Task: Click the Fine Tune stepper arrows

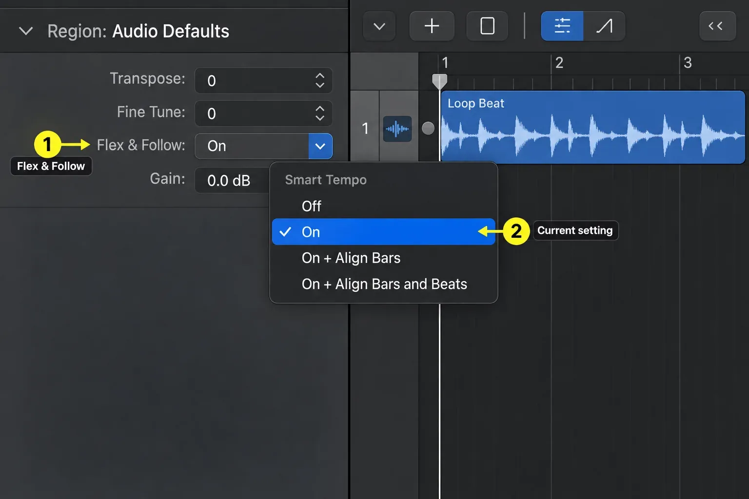Action: coord(320,113)
